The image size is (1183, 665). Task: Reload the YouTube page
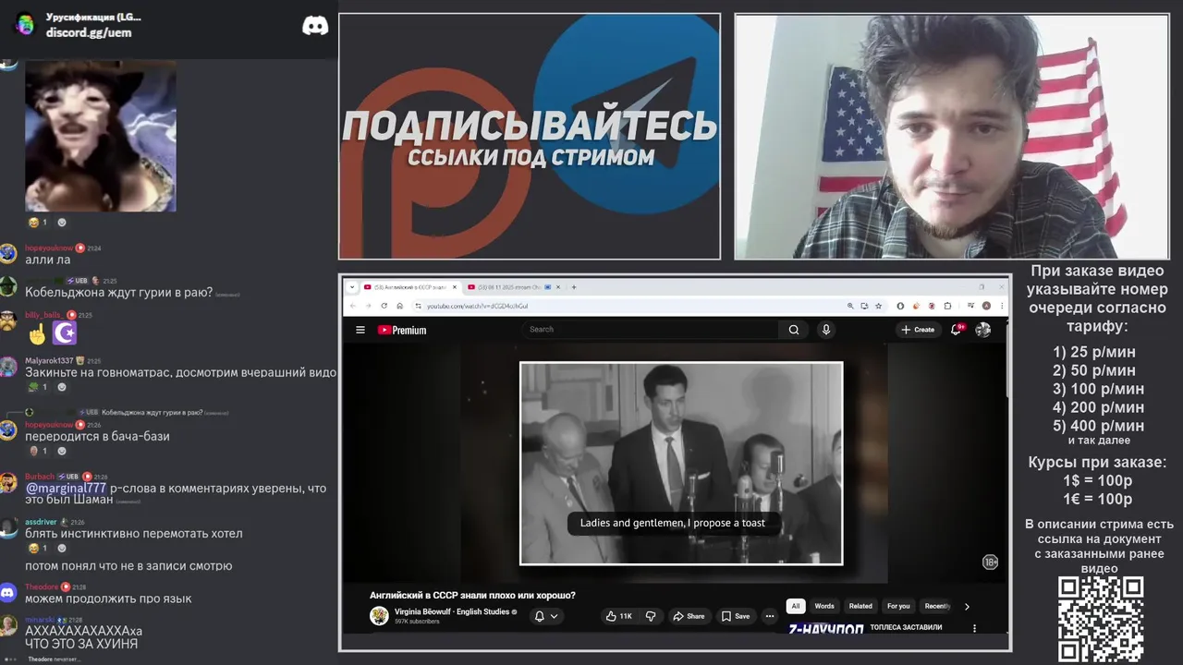pyautogui.click(x=384, y=306)
